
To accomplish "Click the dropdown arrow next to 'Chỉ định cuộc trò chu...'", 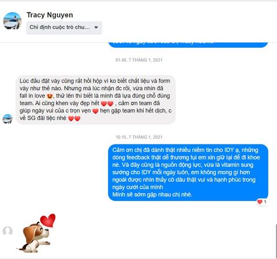I will (96, 28).
